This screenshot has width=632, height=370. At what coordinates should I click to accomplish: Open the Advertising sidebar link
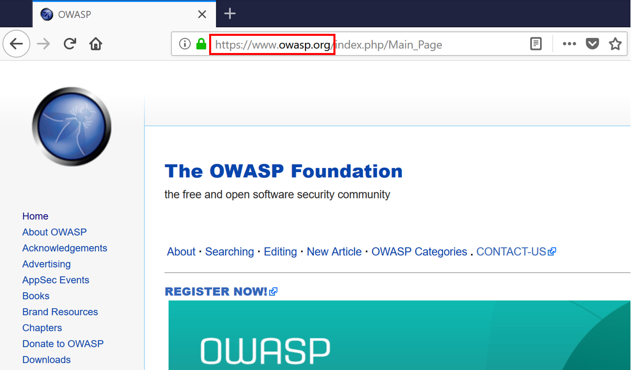(x=46, y=264)
